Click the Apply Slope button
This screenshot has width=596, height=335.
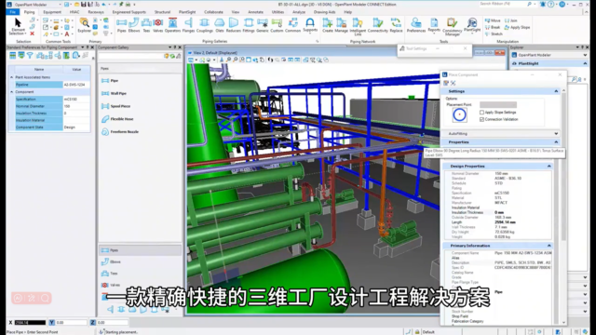[x=518, y=27]
